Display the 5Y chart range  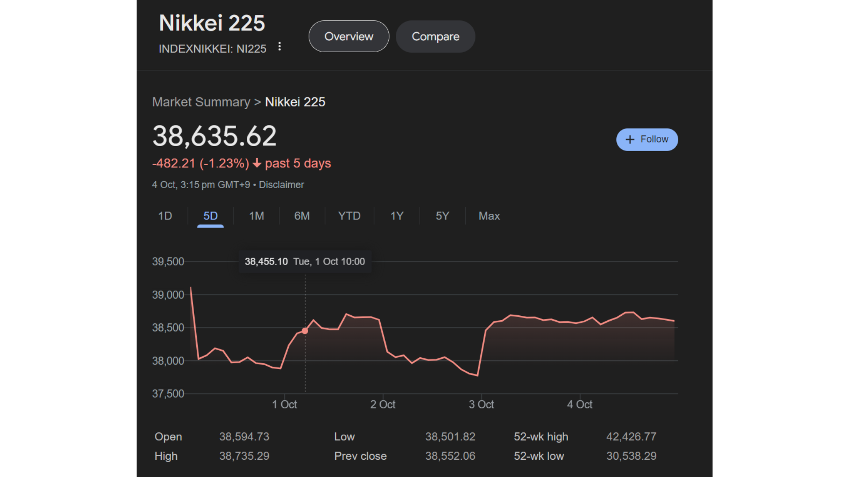442,216
